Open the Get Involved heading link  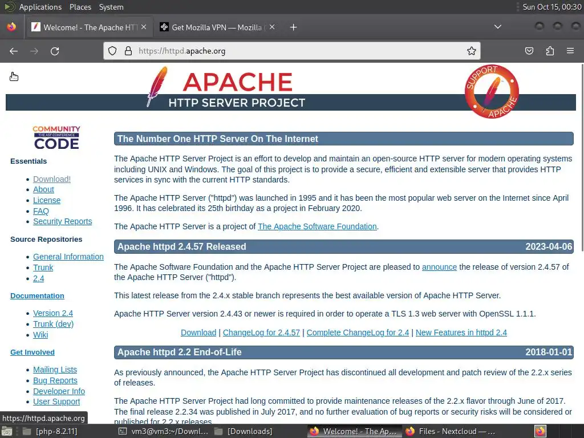(x=33, y=352)
